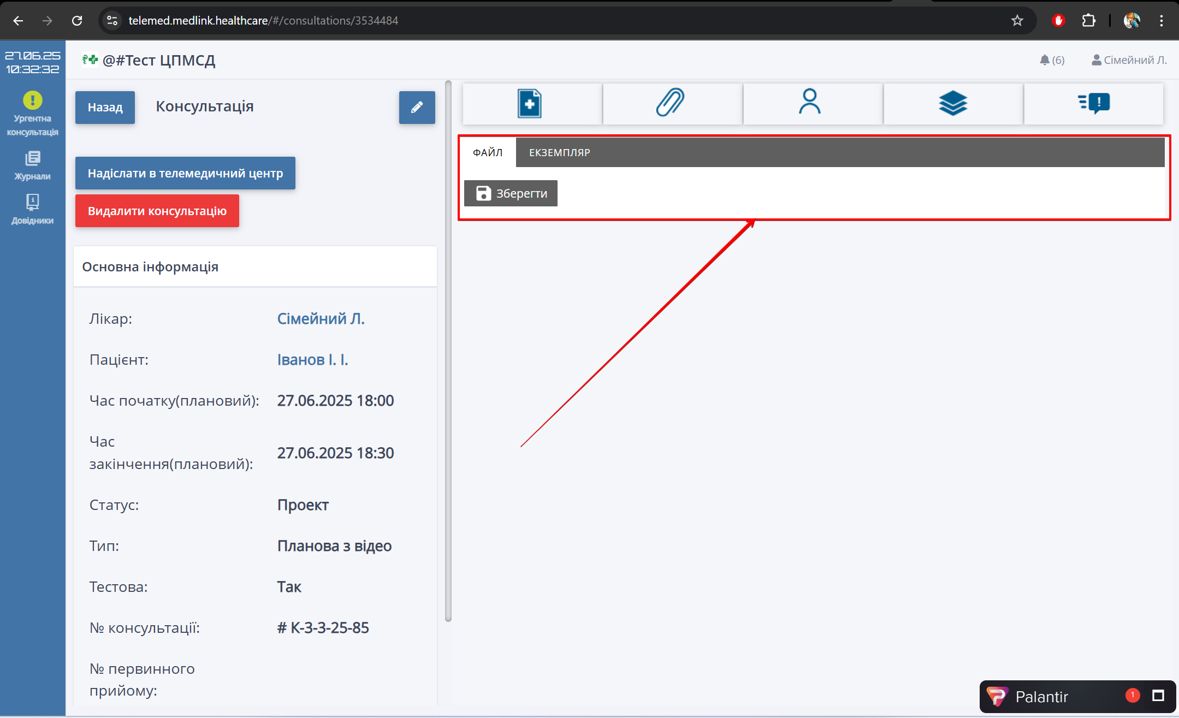1179x718 pixels.
Task: Open doctor link Сімейний Л.
Action: click(x=321, y=318)
